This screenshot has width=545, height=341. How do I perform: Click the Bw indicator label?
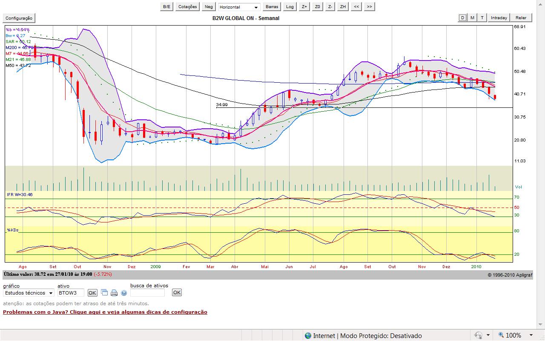(x=15, y=36)
